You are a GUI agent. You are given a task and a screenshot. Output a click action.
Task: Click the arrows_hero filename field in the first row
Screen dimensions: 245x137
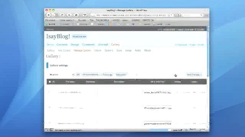pos(157,92)
